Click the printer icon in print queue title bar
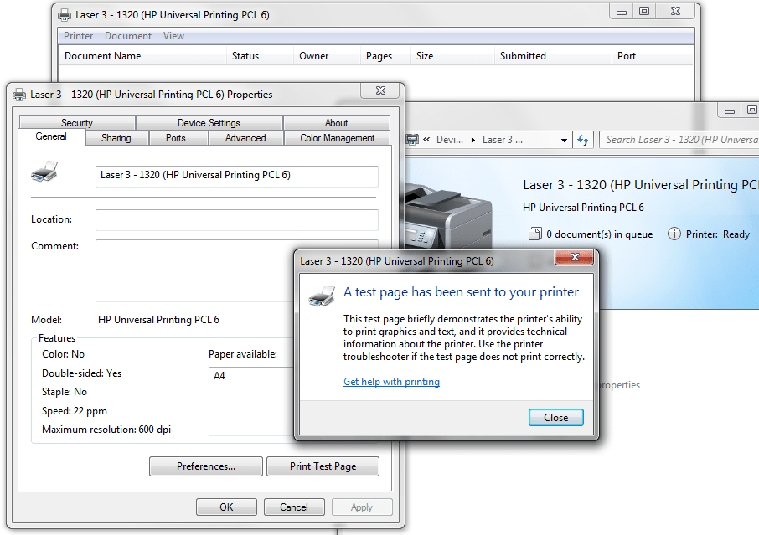This screenshot has height=535, width=759. click(x=65, y=15)
